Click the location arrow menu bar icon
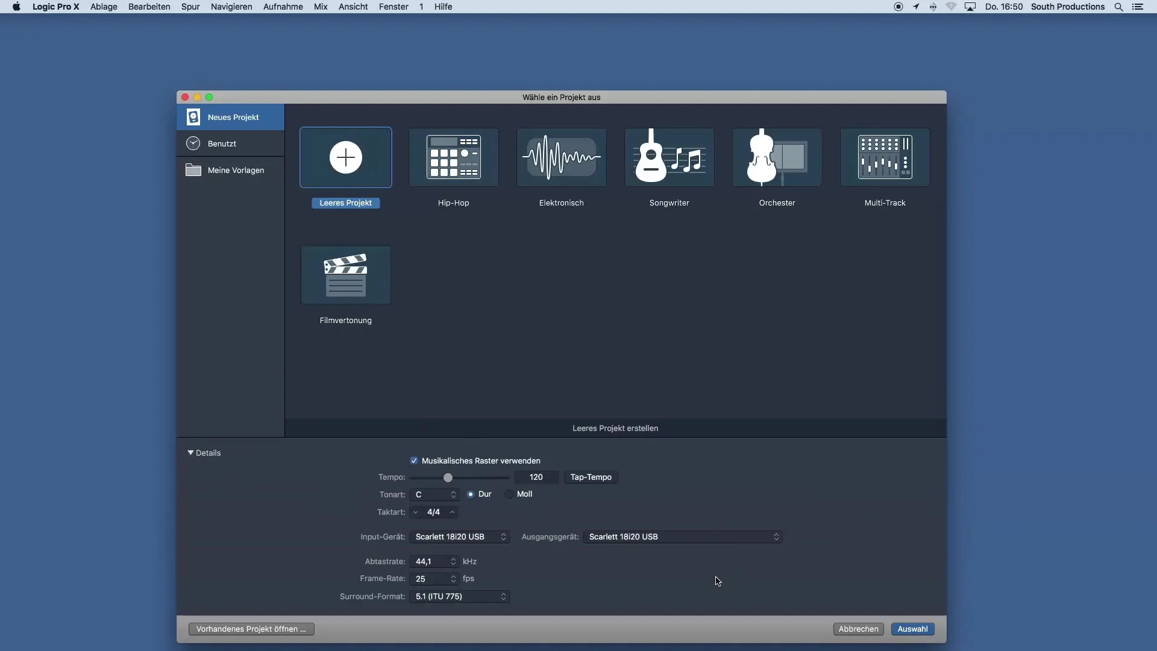Screen dimensions: 1157x651 916,7
